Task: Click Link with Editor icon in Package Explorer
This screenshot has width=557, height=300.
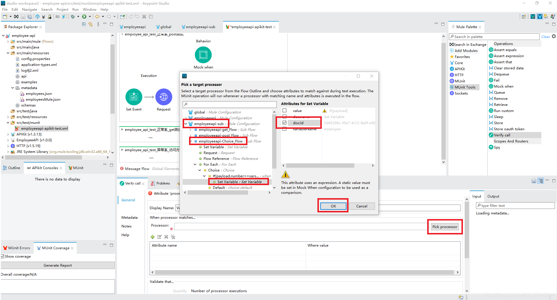Action: 91,24
